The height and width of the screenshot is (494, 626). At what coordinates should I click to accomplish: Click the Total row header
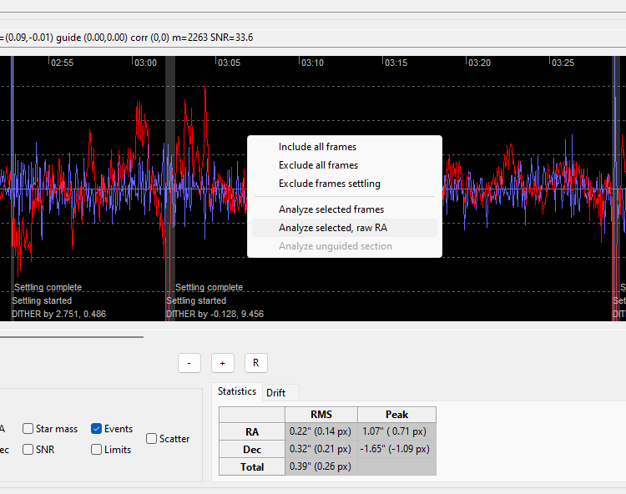(252, 466)
